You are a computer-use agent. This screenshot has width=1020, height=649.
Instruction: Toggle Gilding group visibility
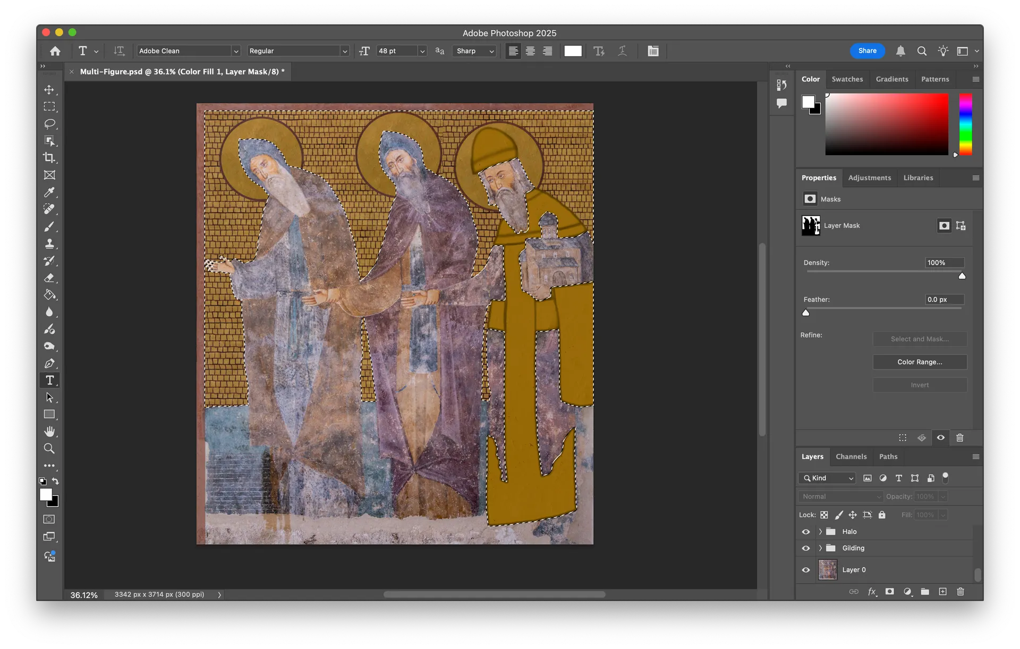[806, 548]
